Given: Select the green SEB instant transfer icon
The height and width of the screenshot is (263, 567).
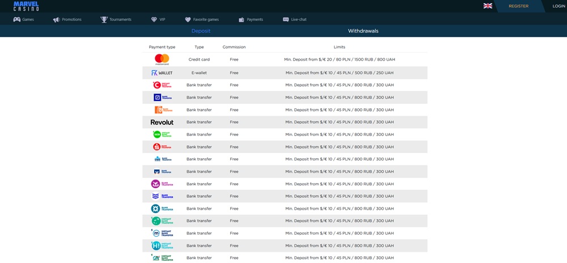Looking at the screenshot, I should click(x=162, y=134).
